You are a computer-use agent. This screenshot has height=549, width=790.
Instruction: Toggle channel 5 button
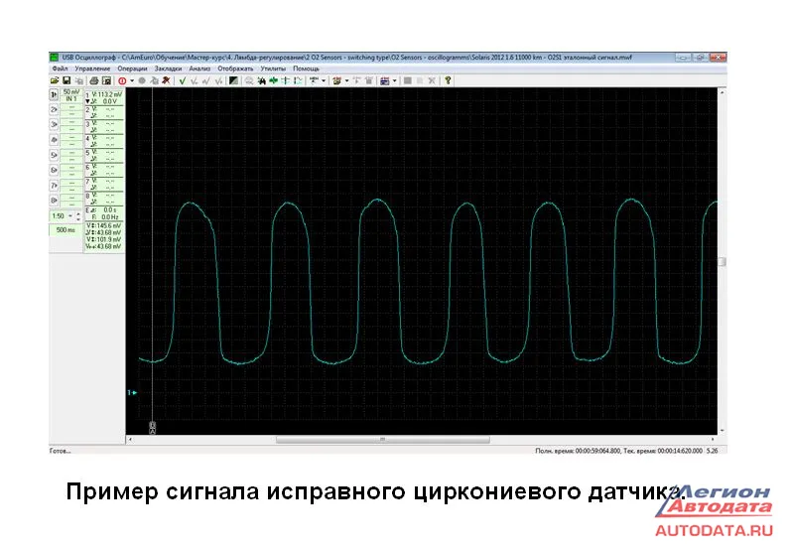coord(54,155)
